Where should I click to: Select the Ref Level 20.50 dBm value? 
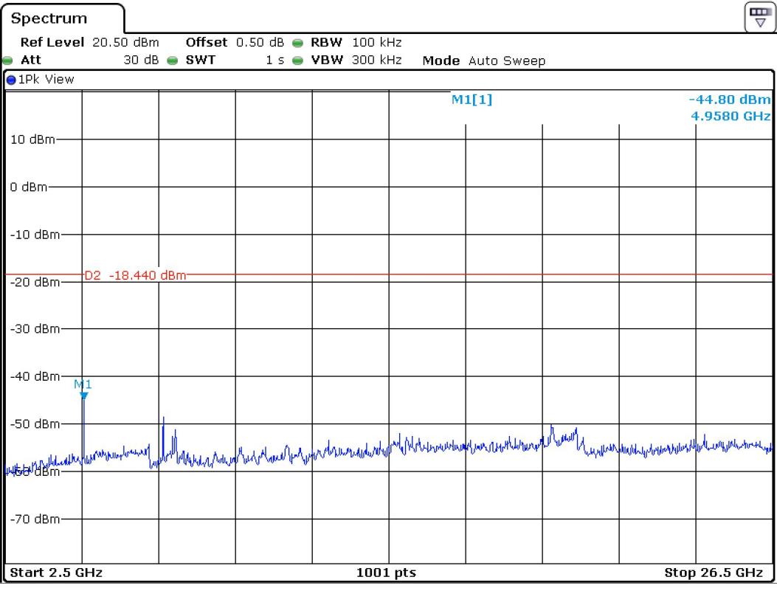tap(126, 42)
